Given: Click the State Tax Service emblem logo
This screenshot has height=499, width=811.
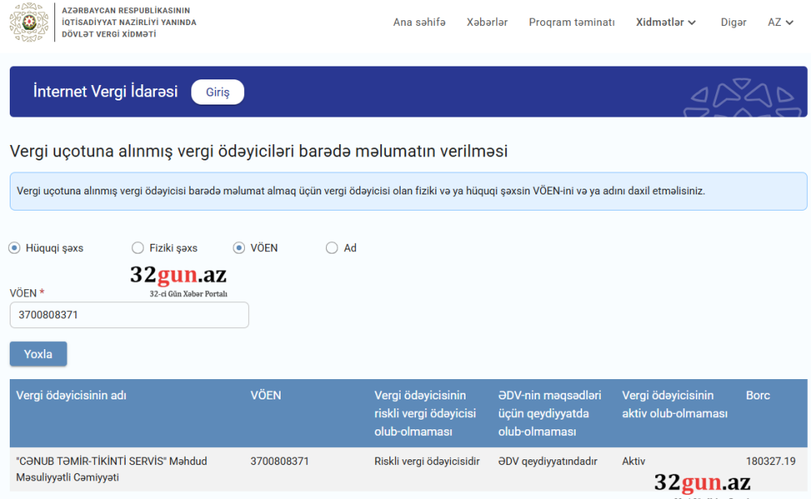Looking at the screenshot, I should click(x=30, y=23).
